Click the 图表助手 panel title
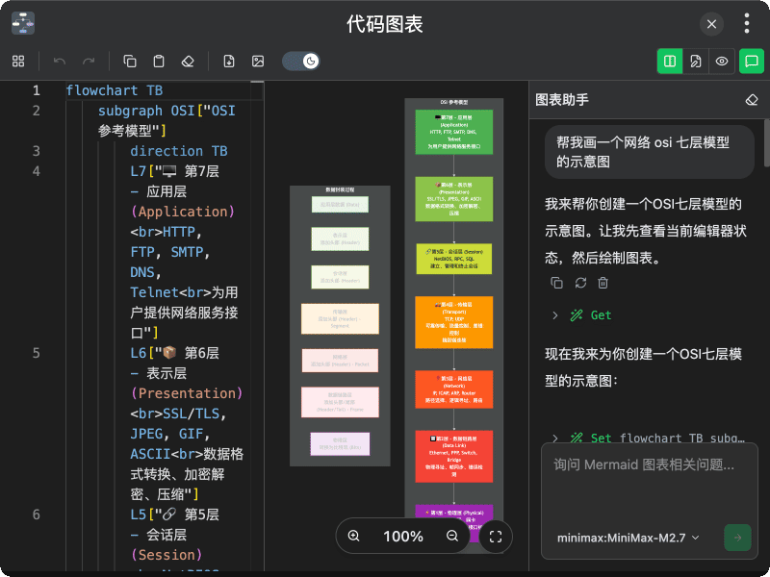Screen dimensions: 770x577 click(562, 100)
